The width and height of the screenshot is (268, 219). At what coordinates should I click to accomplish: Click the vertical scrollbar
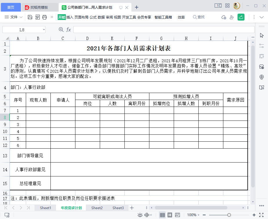coord(253,116)
